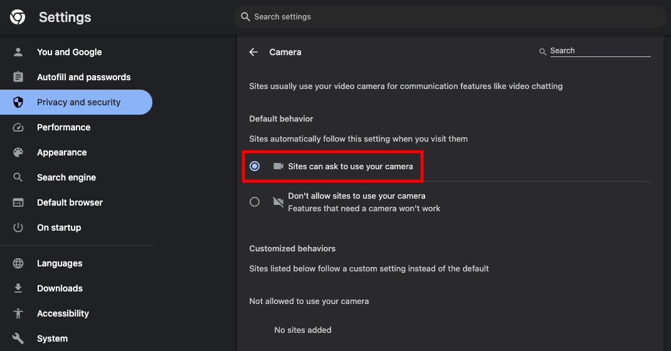Open Downloads settings
Screen dimensions: 671x351
click(x=76, y=288)
